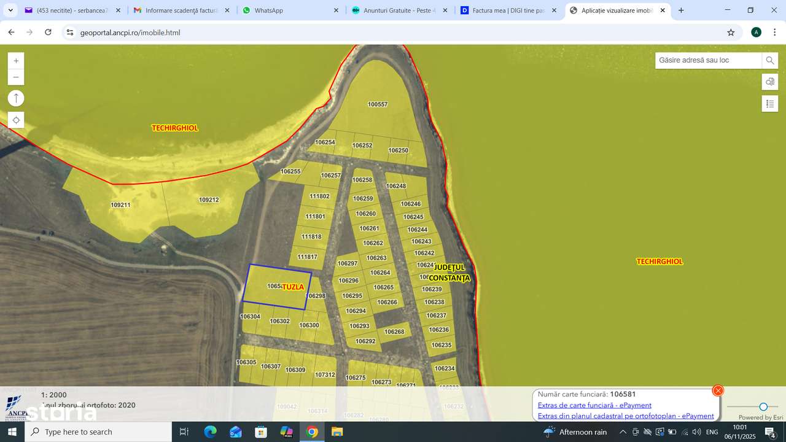This screenshot has height=442, width=786.
Task: Close the WhatsApp tab
Action: [x=336, y=10]
